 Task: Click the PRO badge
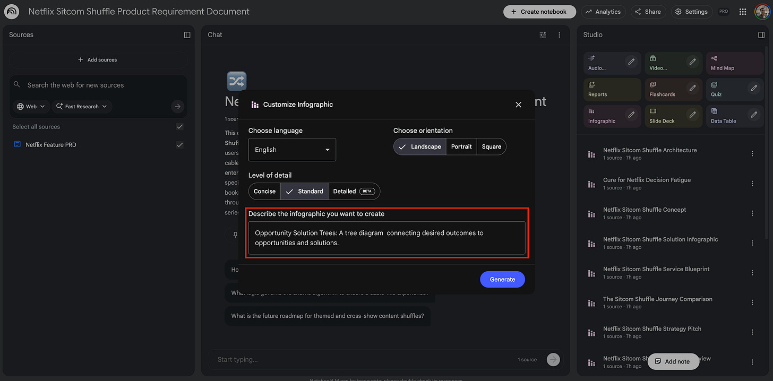pyautogui.click(x=723, y=12)
